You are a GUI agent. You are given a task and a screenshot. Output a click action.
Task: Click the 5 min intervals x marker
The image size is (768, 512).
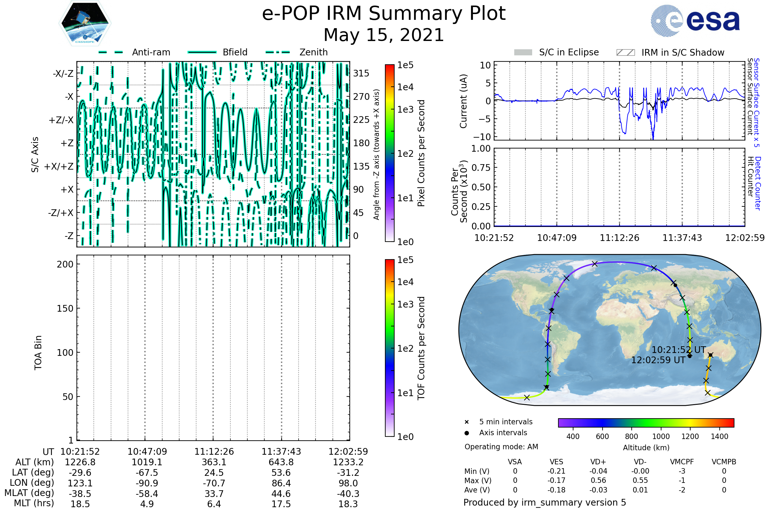pyautogui.click(x=467, y=422)
